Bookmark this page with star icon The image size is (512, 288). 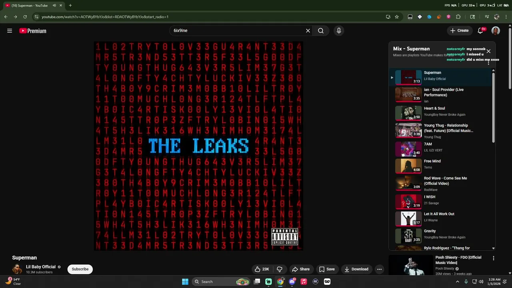397,17
